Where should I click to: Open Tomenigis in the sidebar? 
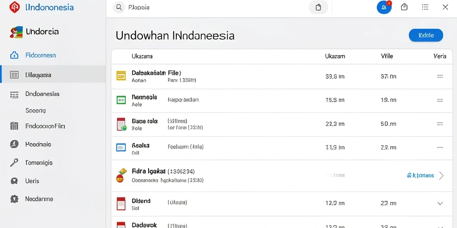[39, 163]
